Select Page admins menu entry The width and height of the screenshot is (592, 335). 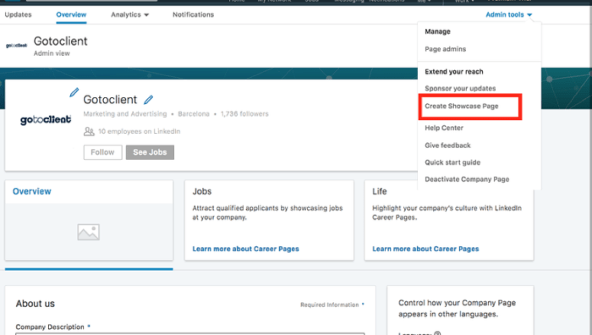(446, 49)
